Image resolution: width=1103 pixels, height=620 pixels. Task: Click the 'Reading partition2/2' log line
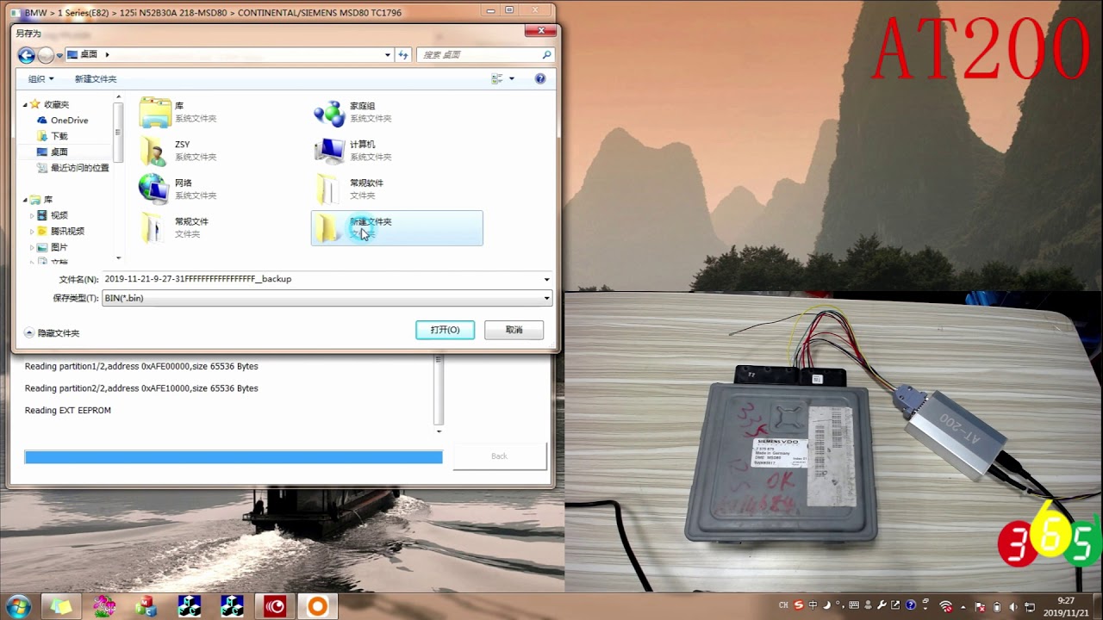tap(141, 388)
